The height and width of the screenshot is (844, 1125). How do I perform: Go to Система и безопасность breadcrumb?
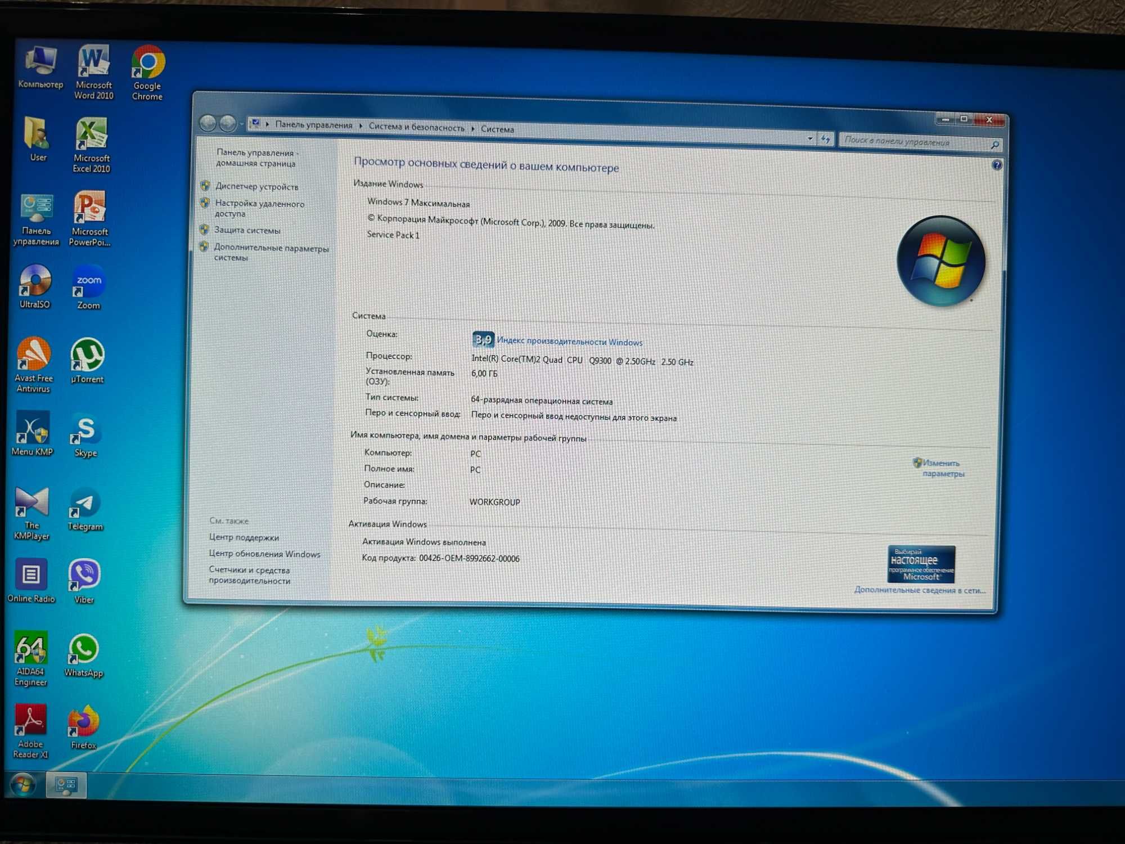pyautogui.click(x=416, y=127)
